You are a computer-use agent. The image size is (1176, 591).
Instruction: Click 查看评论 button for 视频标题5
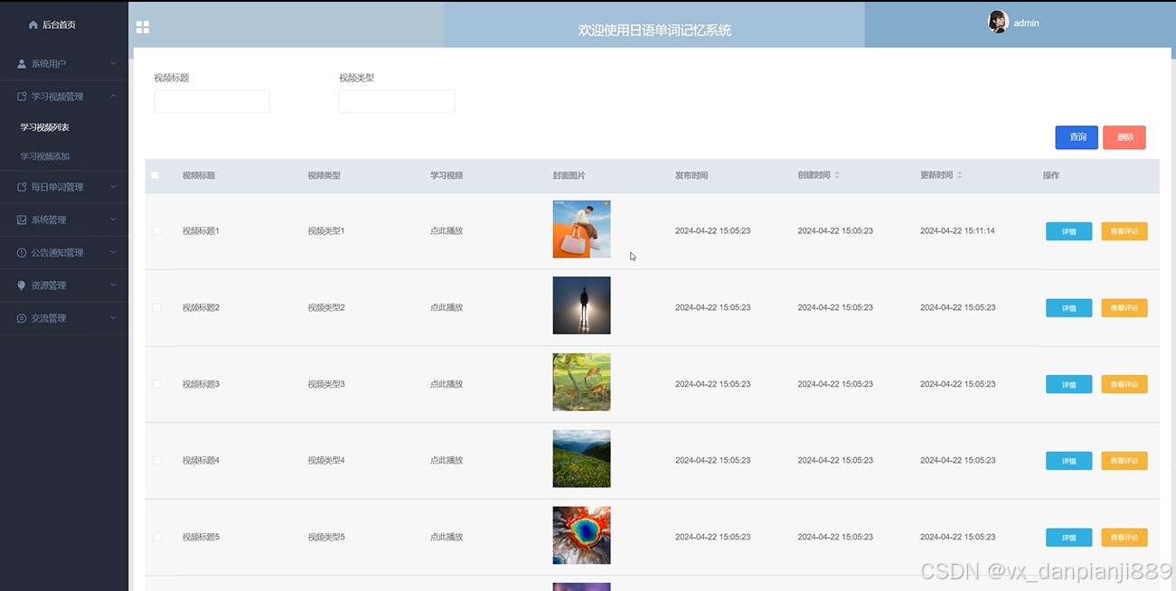[x=1124, y=538]
